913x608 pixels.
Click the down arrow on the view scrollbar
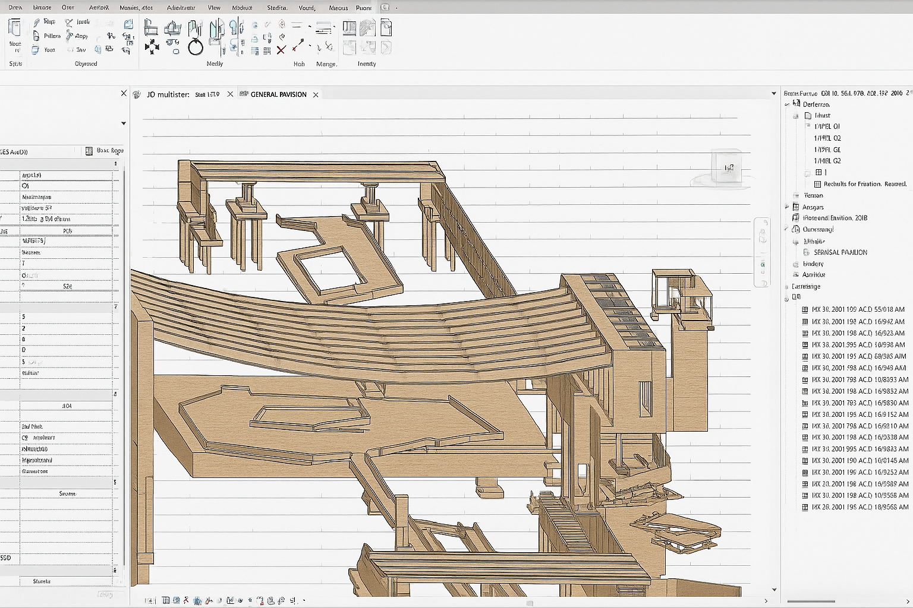774,590
